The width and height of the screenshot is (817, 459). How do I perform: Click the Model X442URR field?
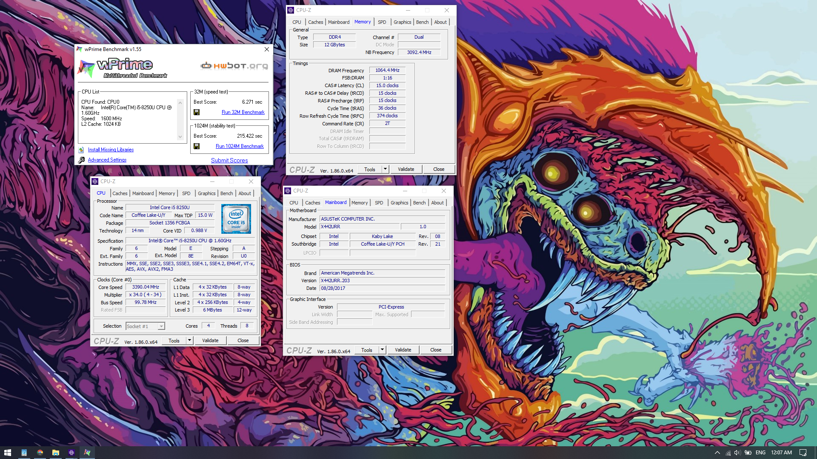tap(359, 227)
